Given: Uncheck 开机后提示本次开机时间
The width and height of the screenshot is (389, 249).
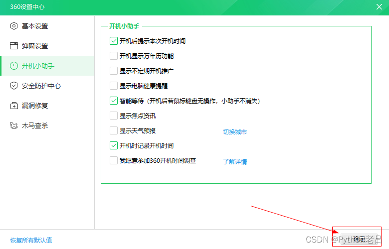Looking at the screenshot, I should [114, 41].
